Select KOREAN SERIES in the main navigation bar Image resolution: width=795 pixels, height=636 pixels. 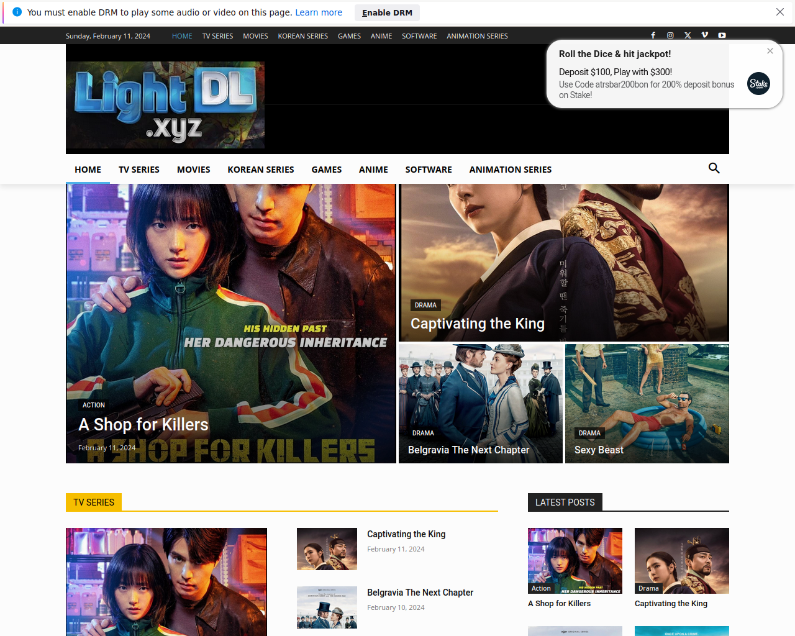(261, 170)
